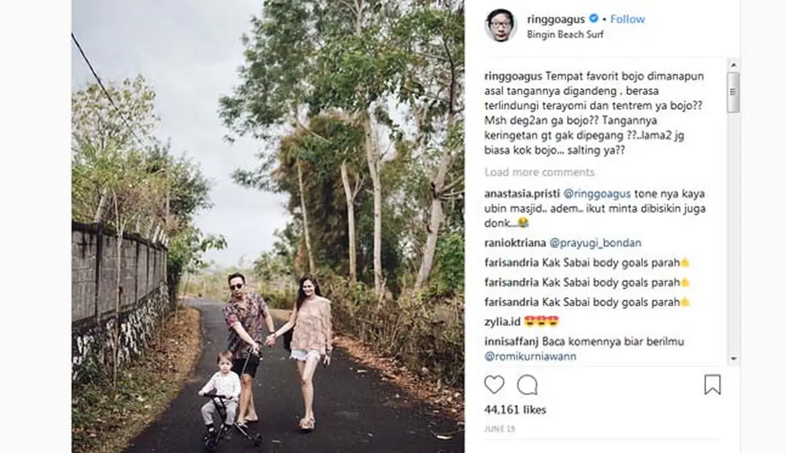Open the Bingin Beach Surf location
Image resolution: width=786 pixels, height=453 pixels.
coord(565,34)
